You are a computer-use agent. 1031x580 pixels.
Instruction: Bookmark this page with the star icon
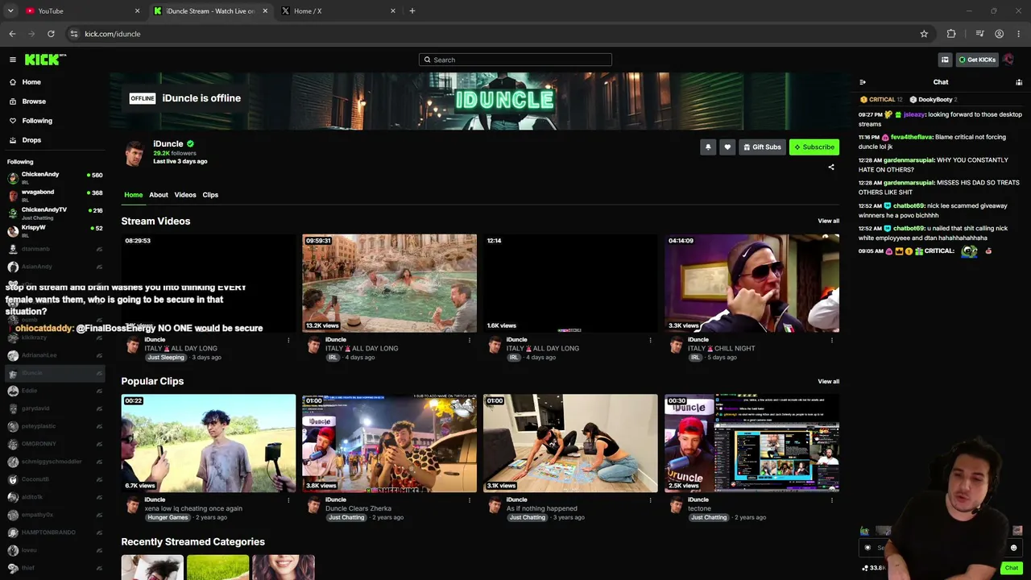click(x=924, y=34)
